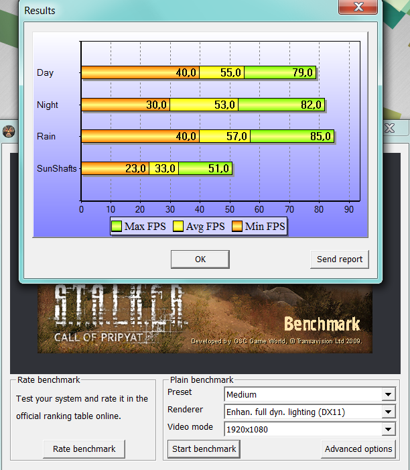This screenshot has height=470, width=410.
Task: Click the Renderer label
Action: coord(185,410)
